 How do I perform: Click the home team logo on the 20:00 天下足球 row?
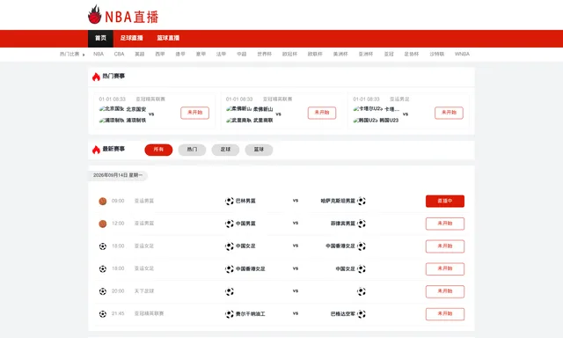230,291
